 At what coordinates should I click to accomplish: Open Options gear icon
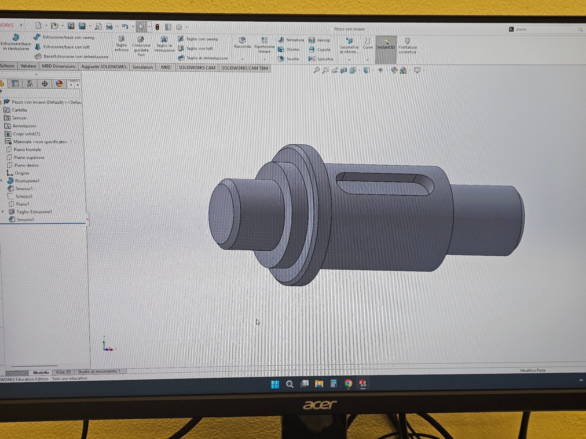pyautogui.click(x=179, y=28)
